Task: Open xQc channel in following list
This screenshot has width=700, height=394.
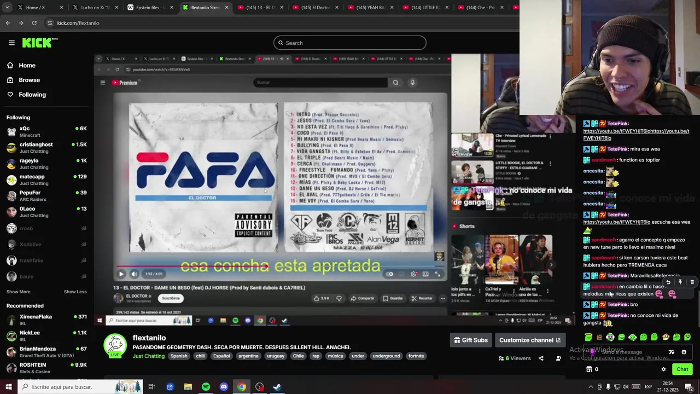Action: (x=46, y=131)
